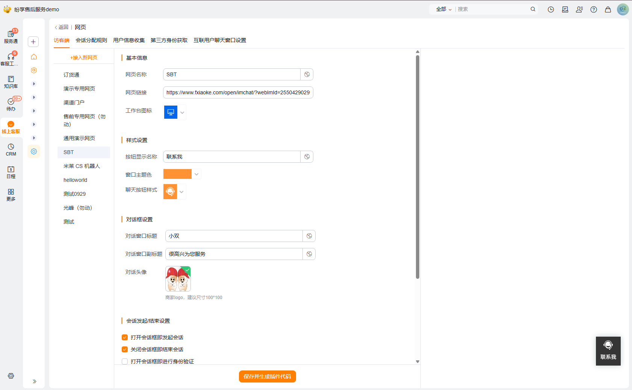Click the 保存并生成插件代码 button

point(268,376)
